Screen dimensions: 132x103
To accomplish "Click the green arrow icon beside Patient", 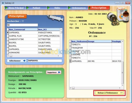I will click(28, 8).
